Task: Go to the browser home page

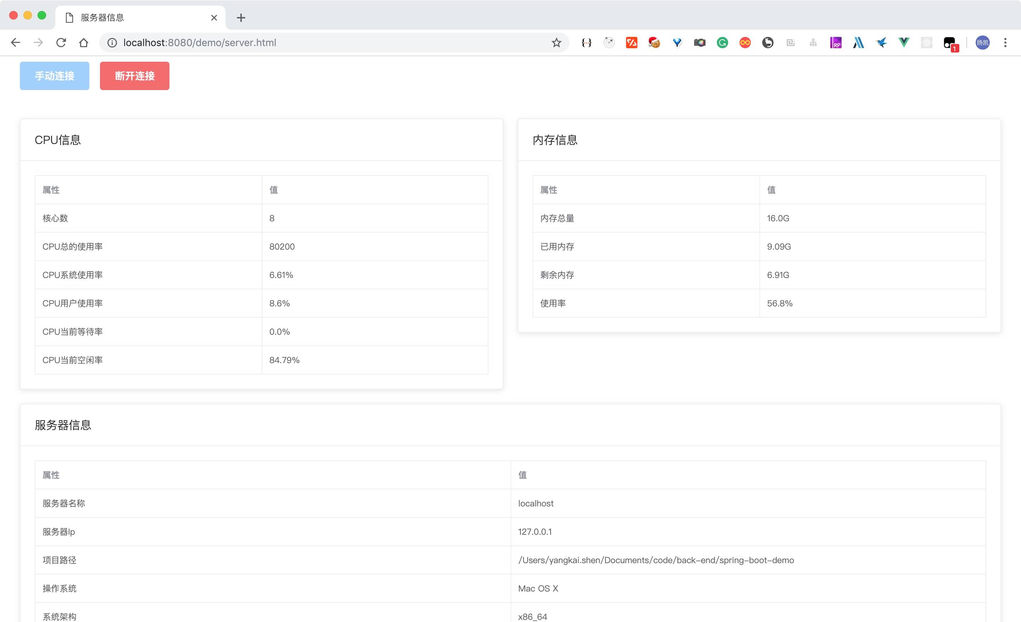Action: (84, 43)
